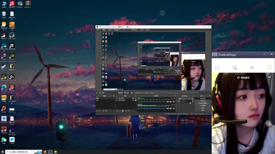Open the Windows Start menu
275x154 pixels.
click(x=2, y=152)
